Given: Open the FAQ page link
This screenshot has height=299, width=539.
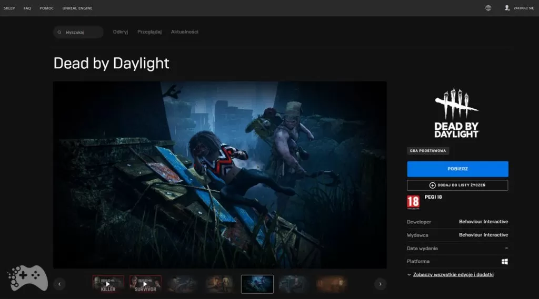Looking at the screenshot, I should click(27, 8).
